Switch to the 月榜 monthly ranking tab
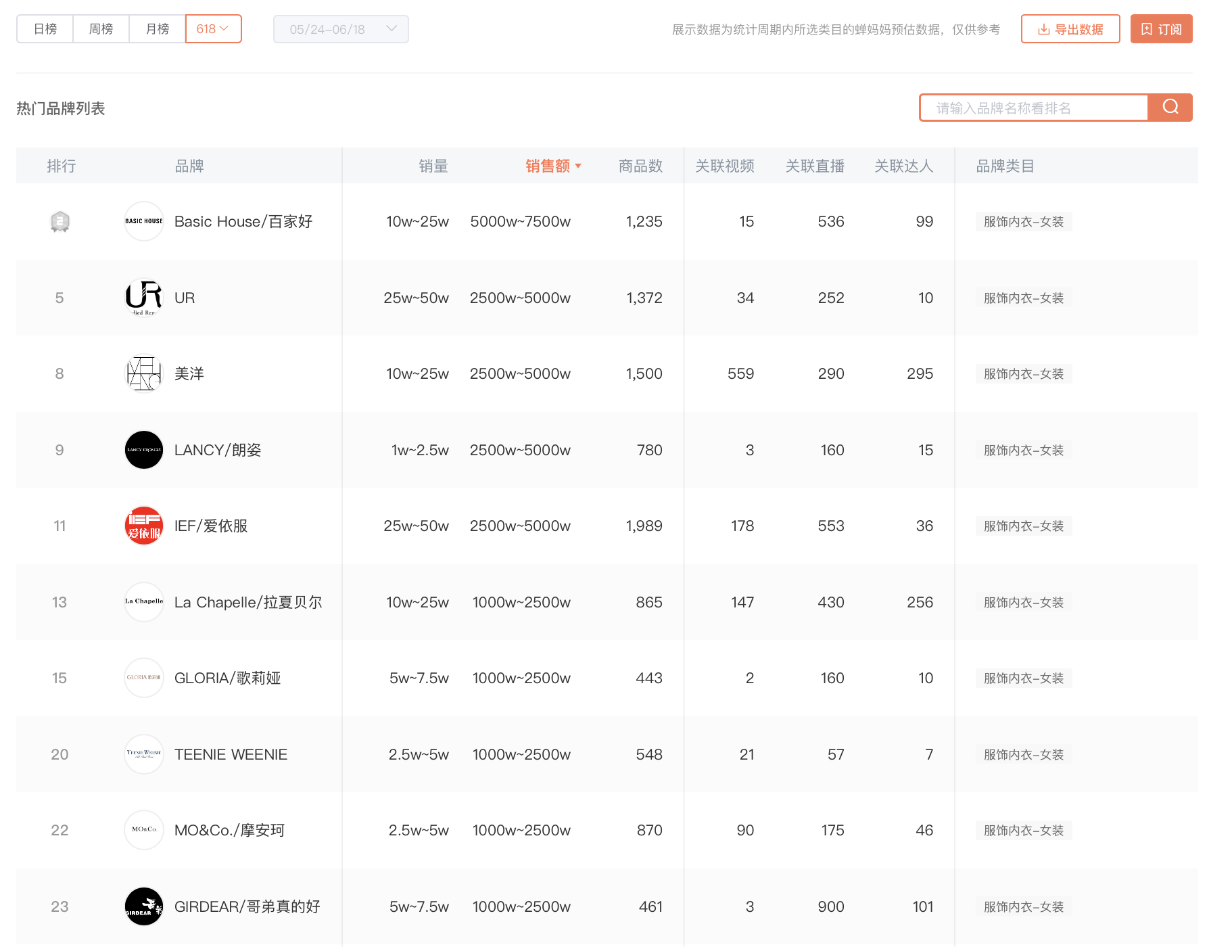 coord(158,29)
